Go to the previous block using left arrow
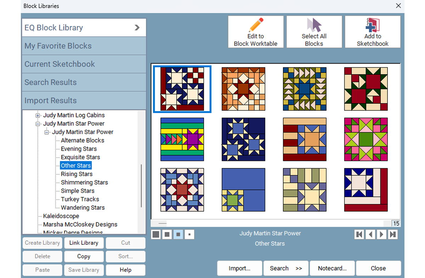 [370, 234]
